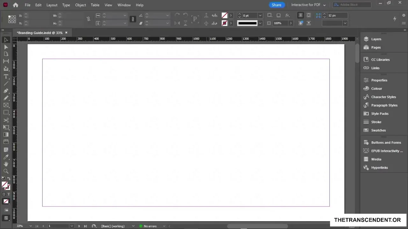Screen dimensions: 408x229
Task: Open the Object menu
Action: (x=80, y=5)
